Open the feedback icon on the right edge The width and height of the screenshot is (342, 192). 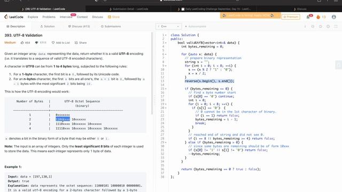338,65
